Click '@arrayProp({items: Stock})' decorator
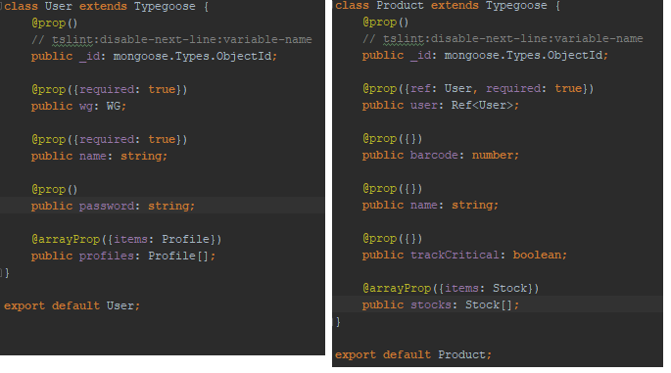 pyautogui.click(x=451, y=288)
